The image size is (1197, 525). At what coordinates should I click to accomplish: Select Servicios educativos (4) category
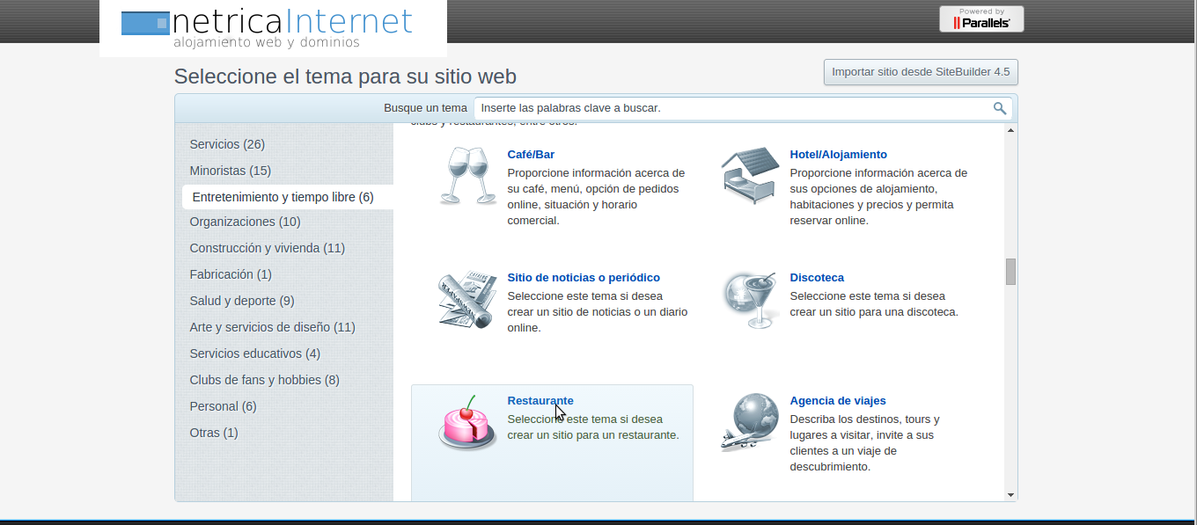coord(255,354)
